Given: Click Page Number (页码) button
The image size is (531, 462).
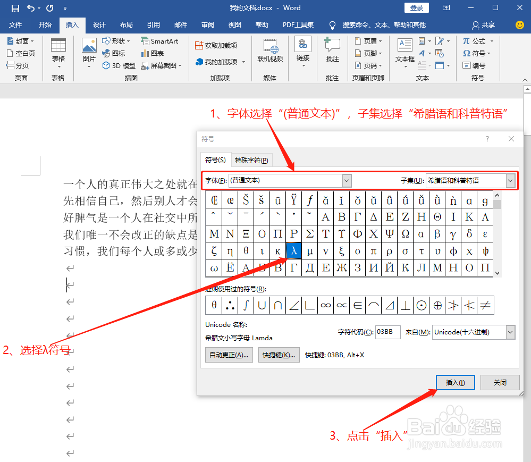Looking at the screenshot, I should click(368, 65).
